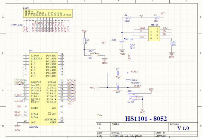Viewport: 202px width, 138px height.
Task: Click the 'LCD_EN' net label at pin 10
Action: pyautogui.click(x=19, y=80)
